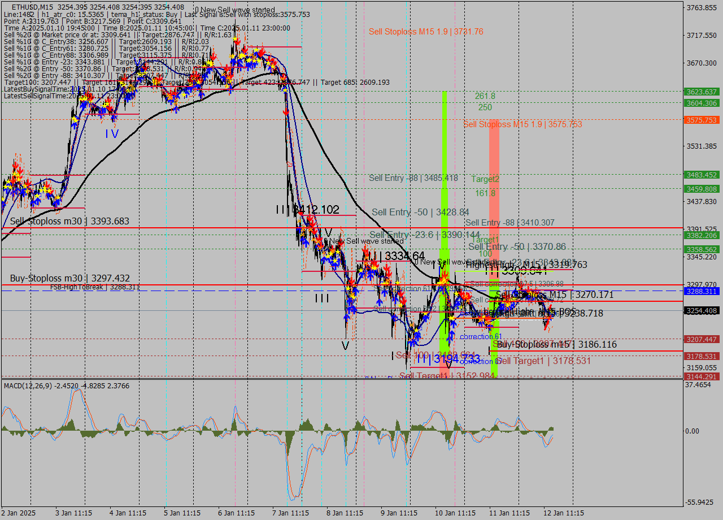Image resolution: width=723 pixels, height=520 pixels.
Task: Select the 'Sell Entry -23.6 | 3390.144' label
Action: point(425,235)
